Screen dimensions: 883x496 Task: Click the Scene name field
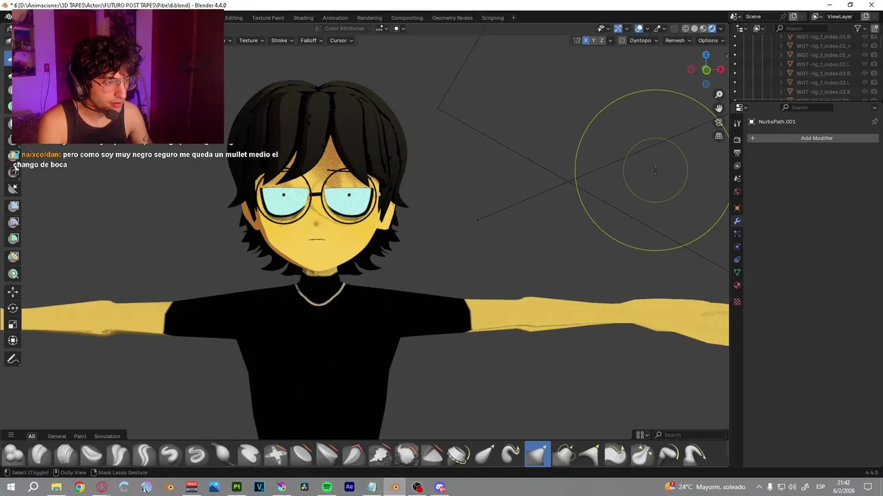764,17
